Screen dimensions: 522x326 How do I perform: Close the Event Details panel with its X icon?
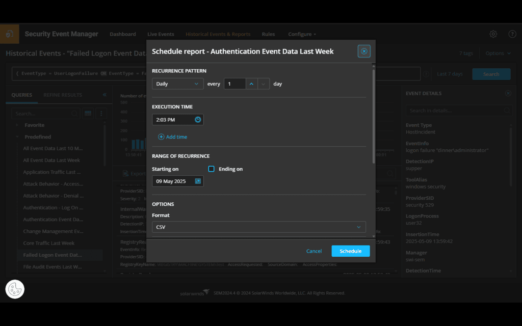pyautogui.click(x=507, y=93)
